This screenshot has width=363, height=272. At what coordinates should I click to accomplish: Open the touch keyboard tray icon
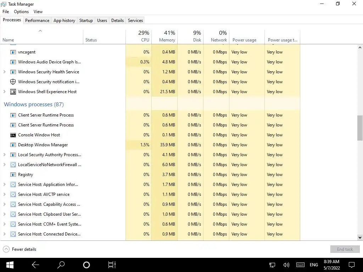pos(300,265)
